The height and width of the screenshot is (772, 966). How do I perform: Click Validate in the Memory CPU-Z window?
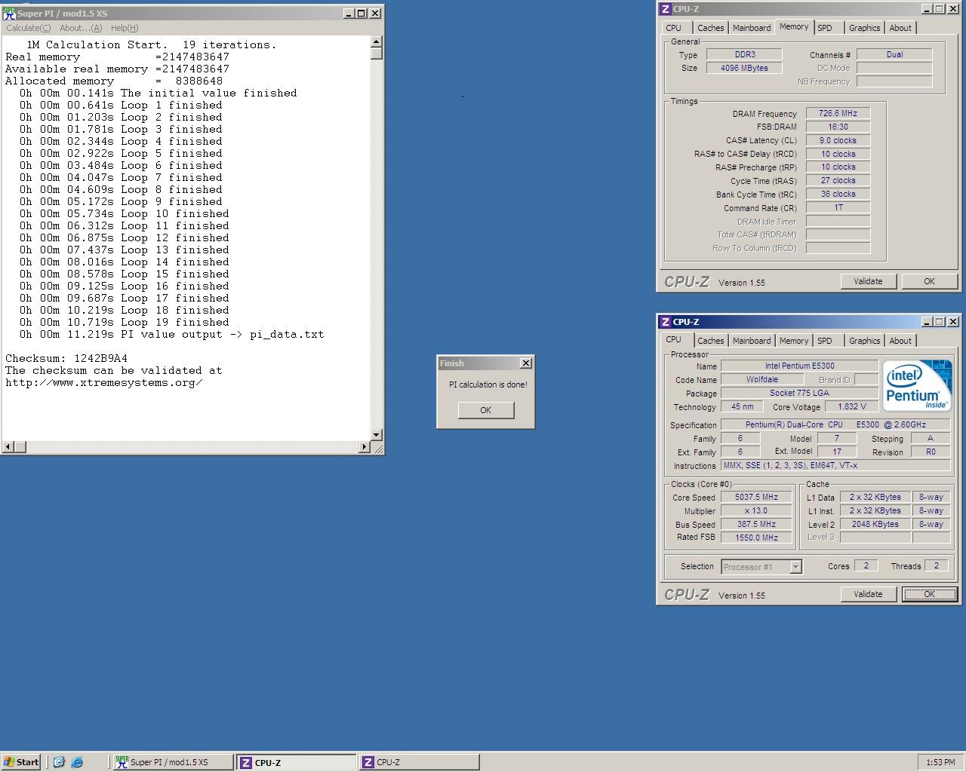(868, 281)
